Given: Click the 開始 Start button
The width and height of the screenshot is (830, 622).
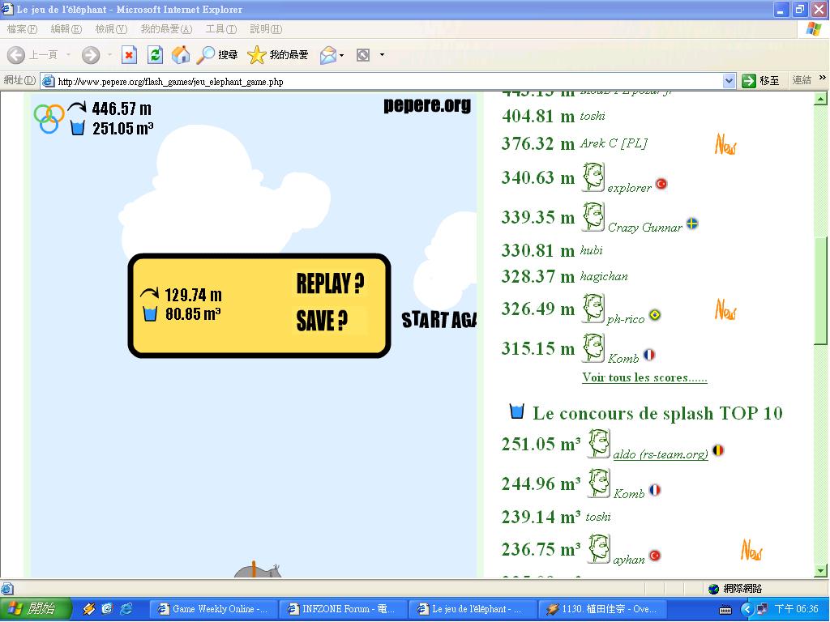Looking at the screenshot, I should coord(35,609).
